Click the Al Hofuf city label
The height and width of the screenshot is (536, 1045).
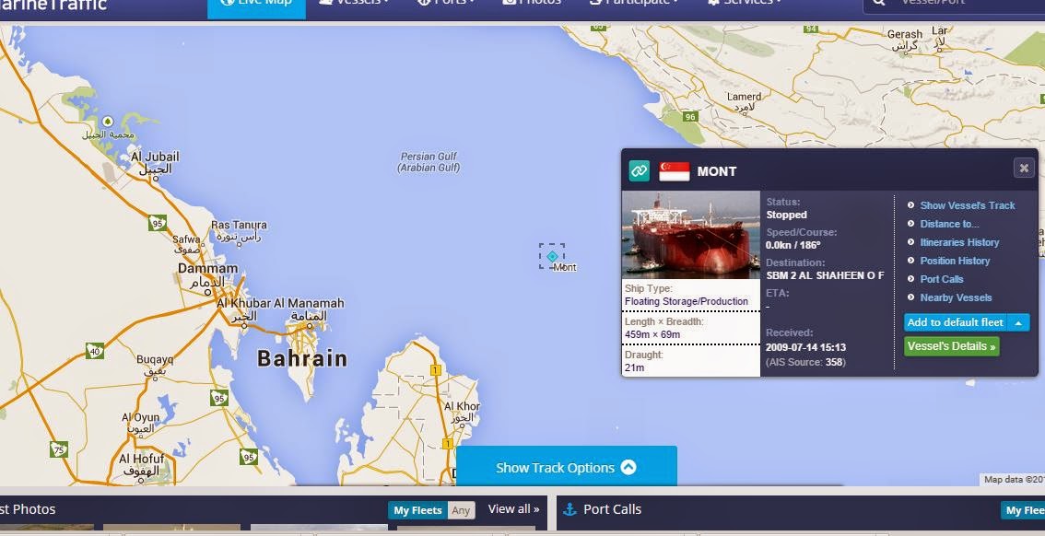tap(141, 459)
